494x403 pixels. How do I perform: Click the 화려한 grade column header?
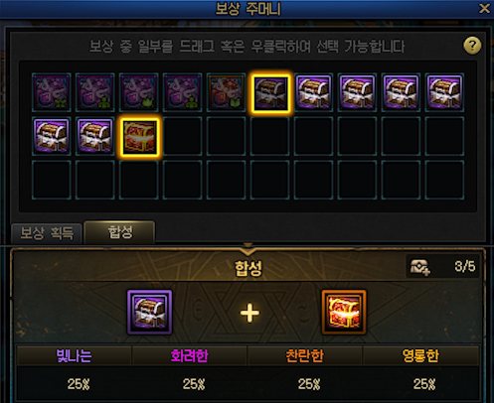point(190,356)
